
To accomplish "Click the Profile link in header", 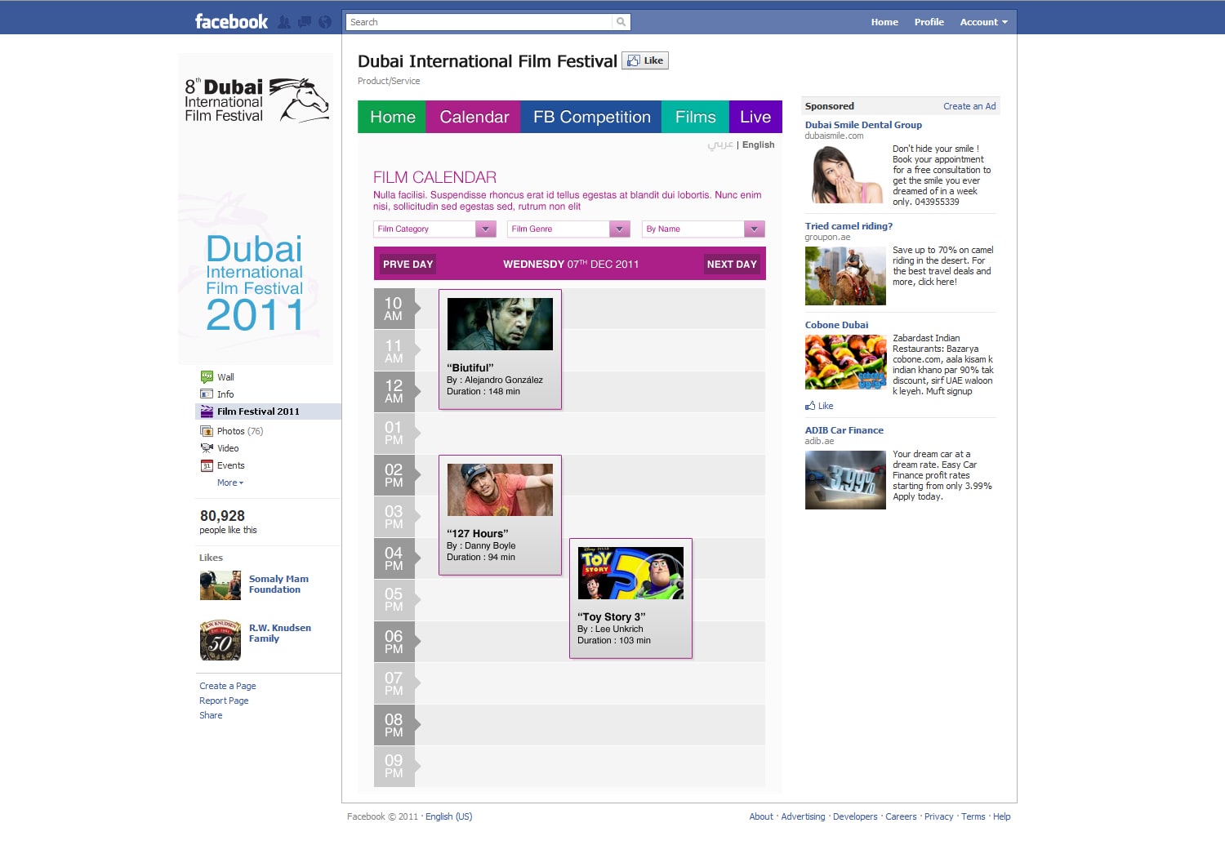I will pyautogui.click(x=929, y=22).
